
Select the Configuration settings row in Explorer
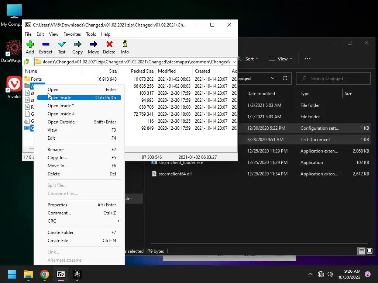(304, 128)
